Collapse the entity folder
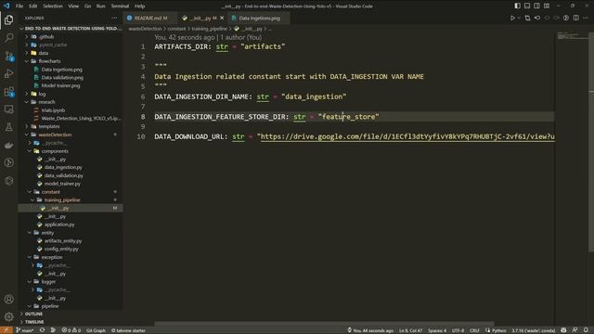This screenshot has width=594, height=334. [x=47, y=233]
